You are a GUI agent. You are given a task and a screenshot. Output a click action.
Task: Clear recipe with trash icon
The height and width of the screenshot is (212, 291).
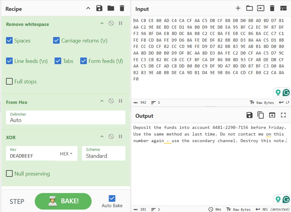(x=122, y=8)
